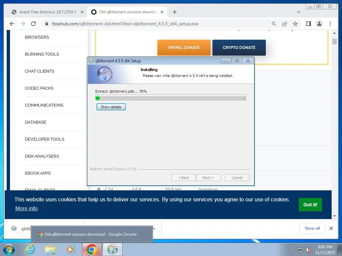
Task: Click the CRYPTO DONATE button
Action: pos(239,47)
